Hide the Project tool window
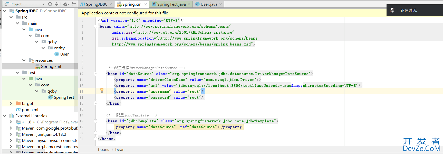This screenshot has height=154, width=443. (x=74, y=4)
